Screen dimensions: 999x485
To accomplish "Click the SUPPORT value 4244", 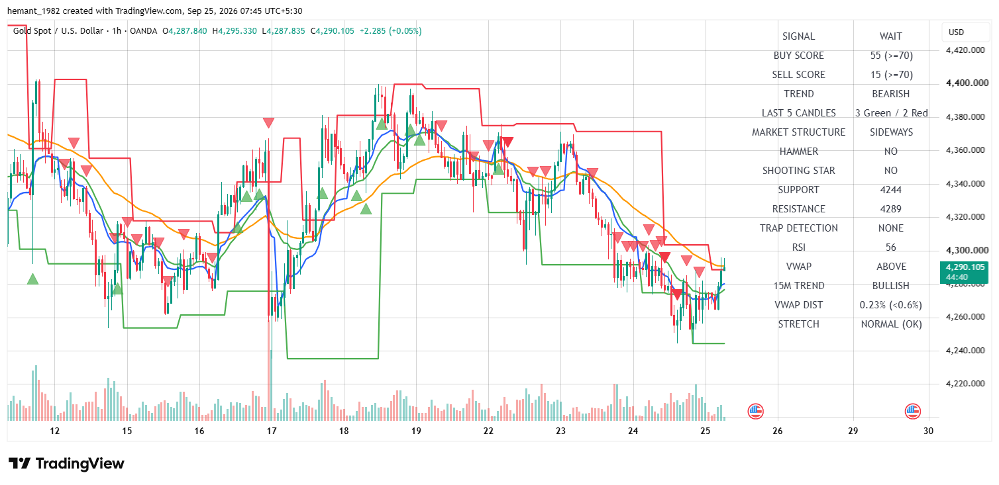I will [891, 190].
